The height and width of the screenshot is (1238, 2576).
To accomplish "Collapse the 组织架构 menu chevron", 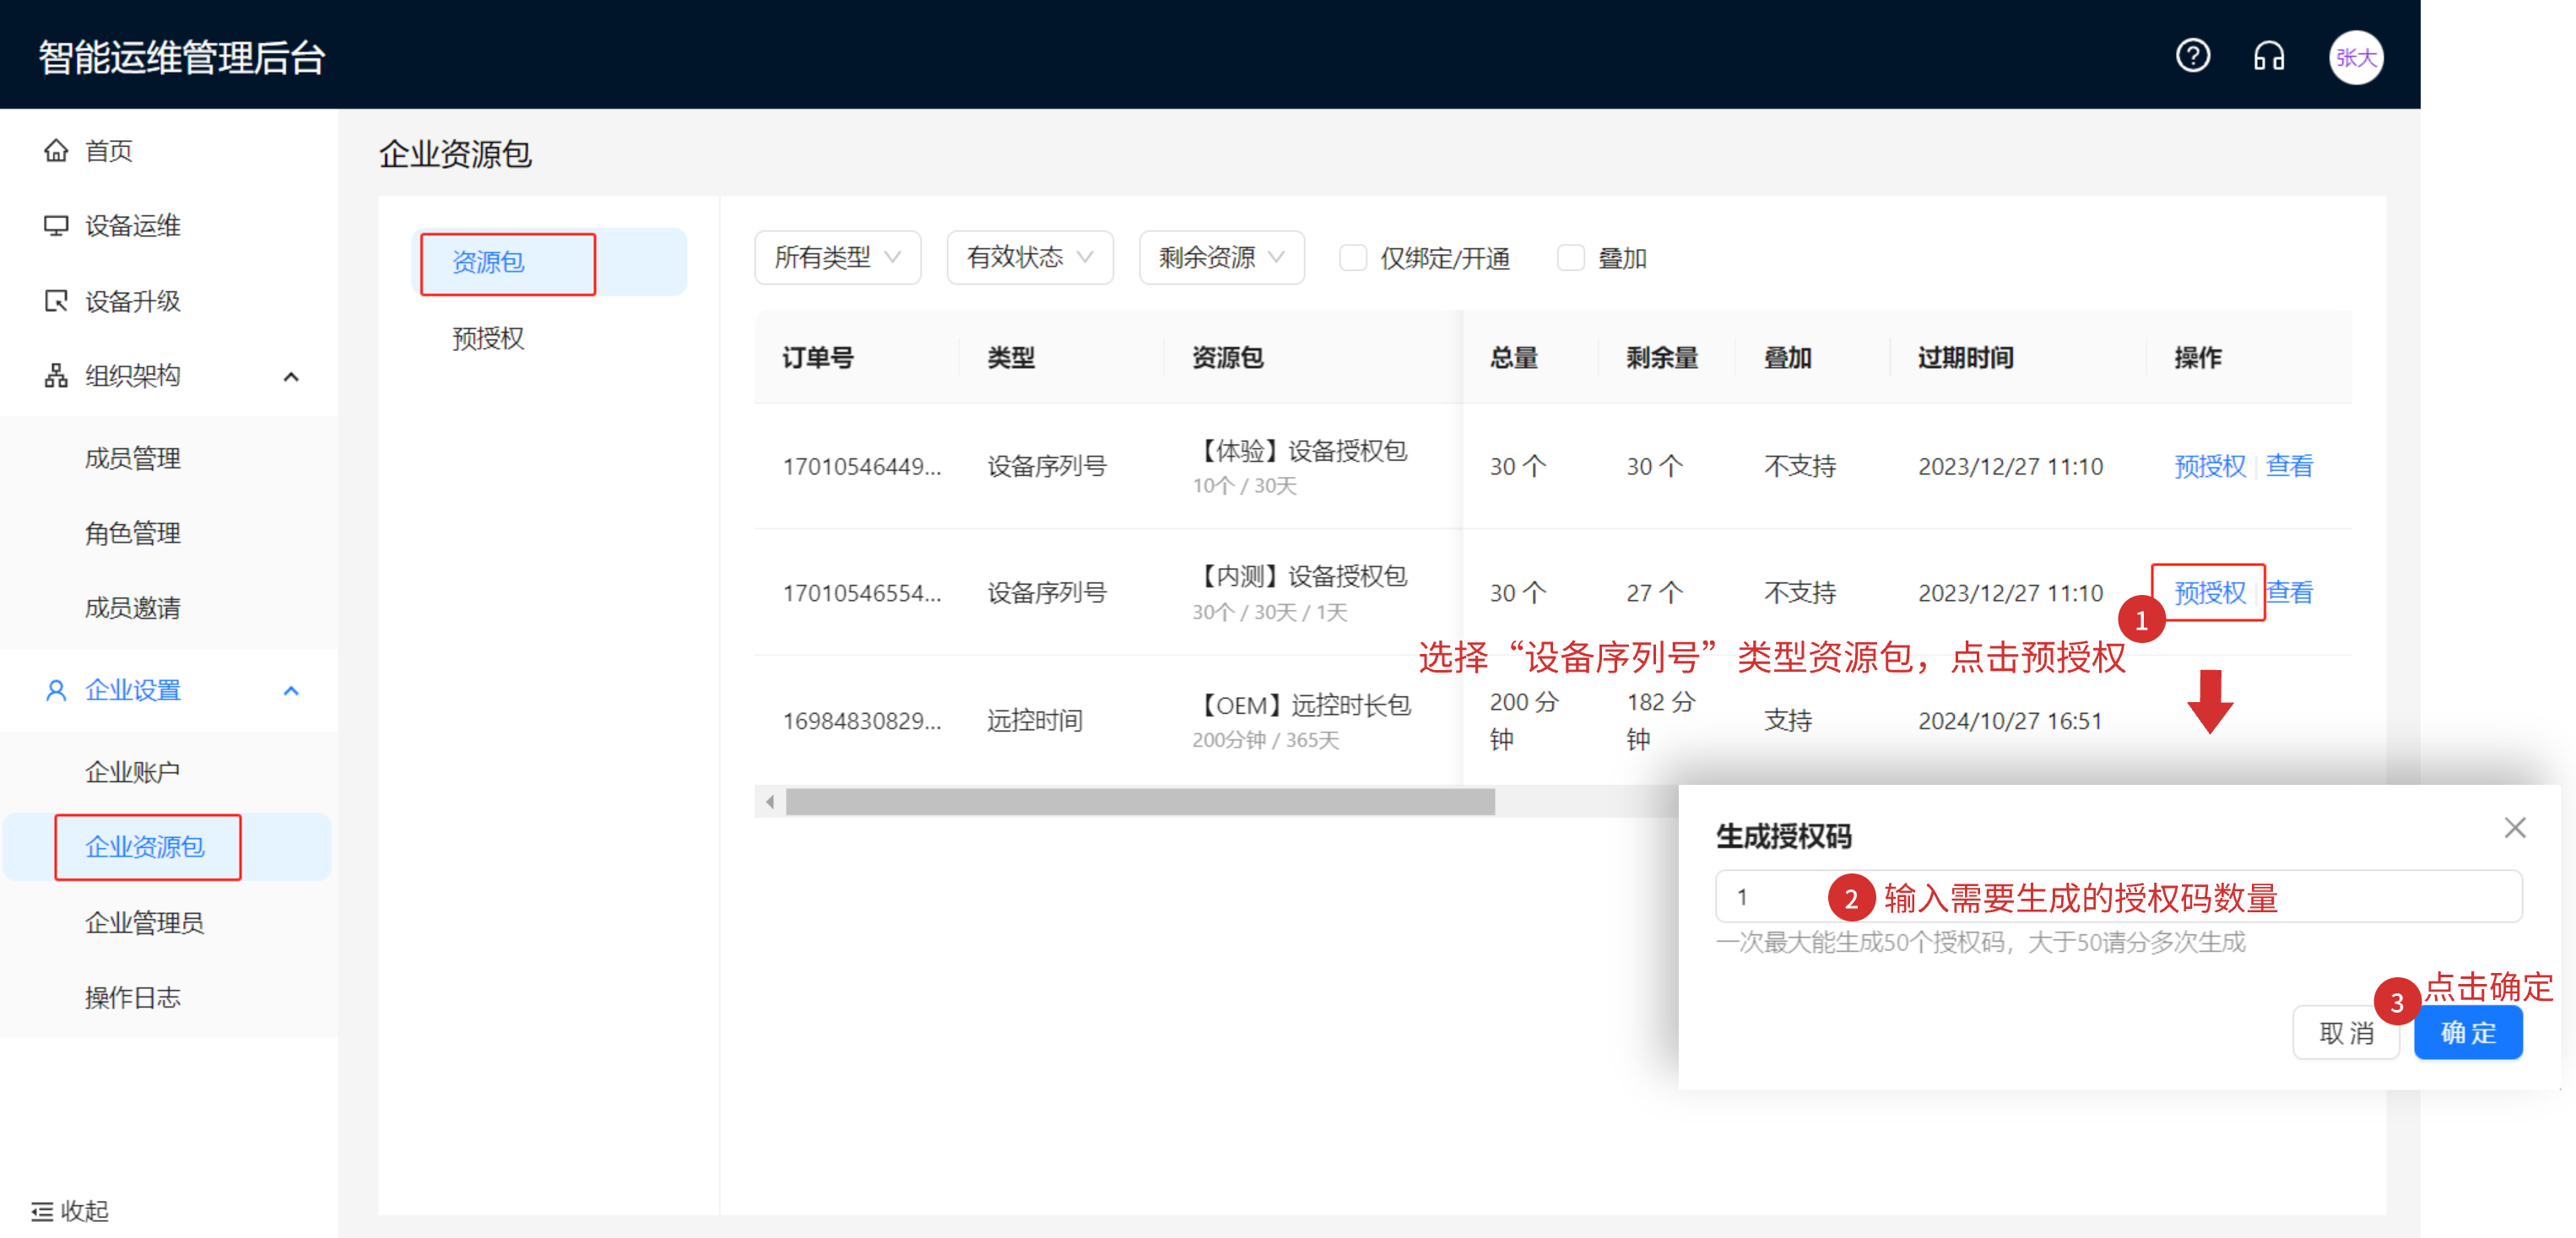I will tap(291, 376).
